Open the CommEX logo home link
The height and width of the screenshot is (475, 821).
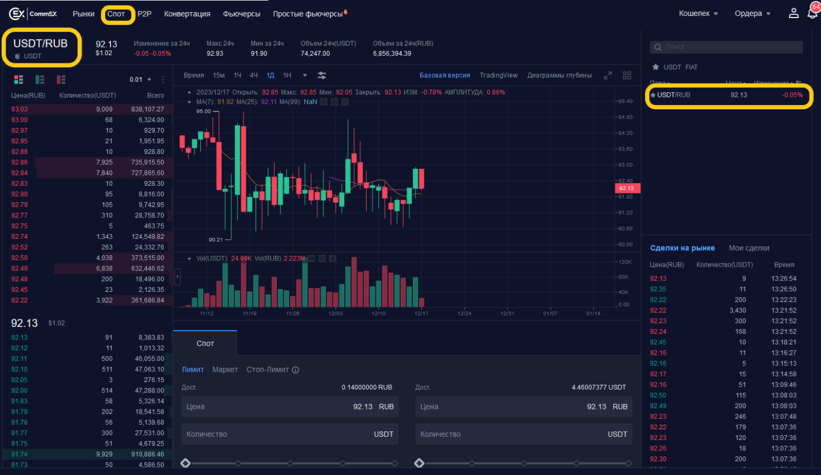pyautogui.click(x=33, y=14)
